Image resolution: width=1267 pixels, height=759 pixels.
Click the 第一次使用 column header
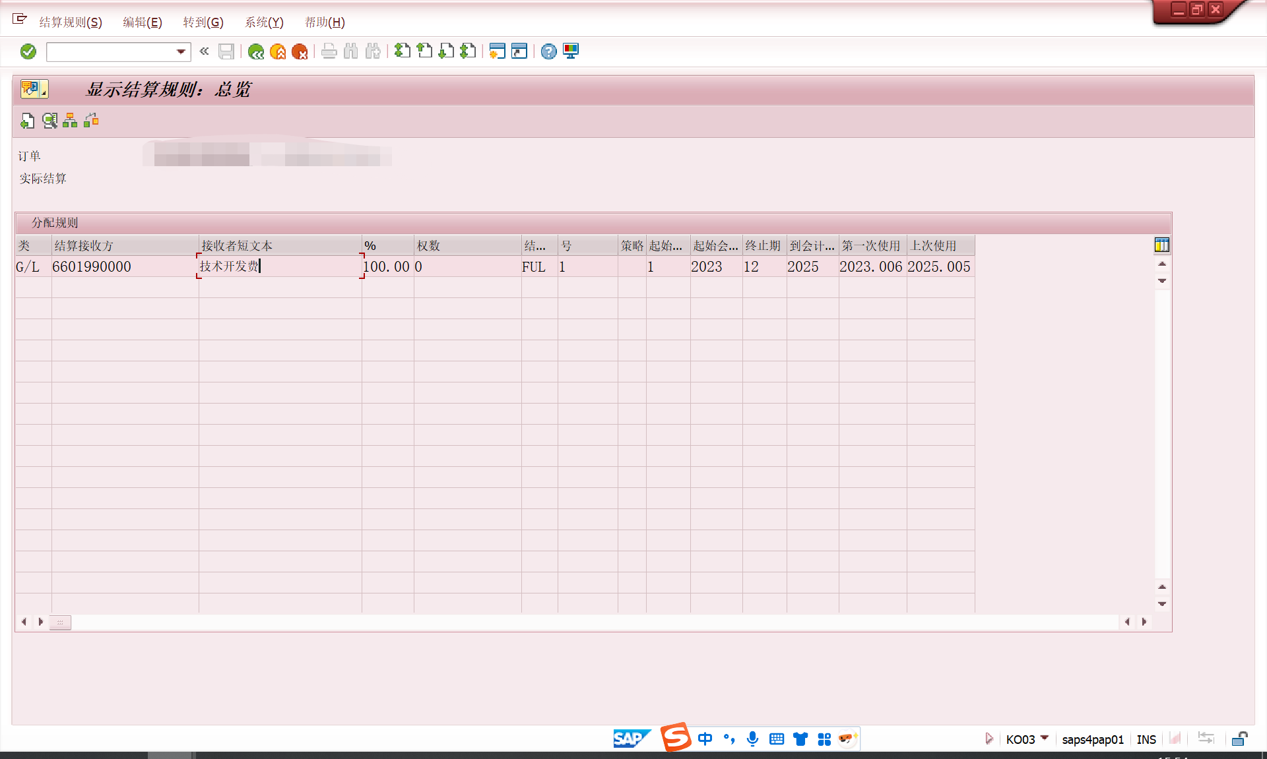point(872,245)
